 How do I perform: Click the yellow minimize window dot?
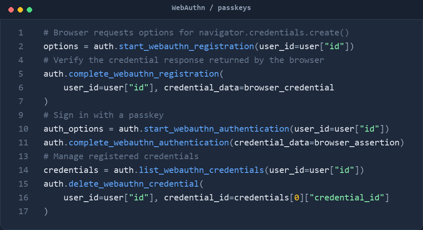[20, 10]
